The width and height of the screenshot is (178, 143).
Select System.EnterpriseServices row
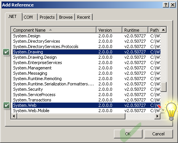tap(87, 63)
